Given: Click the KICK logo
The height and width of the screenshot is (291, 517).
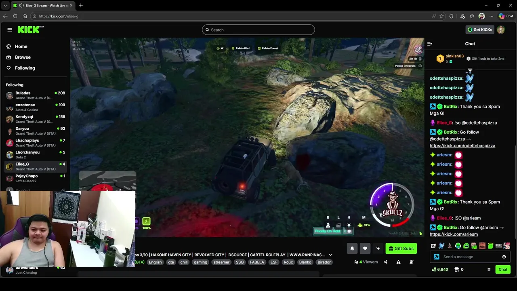Looking at the screenshot, I should tap(30, 30).
